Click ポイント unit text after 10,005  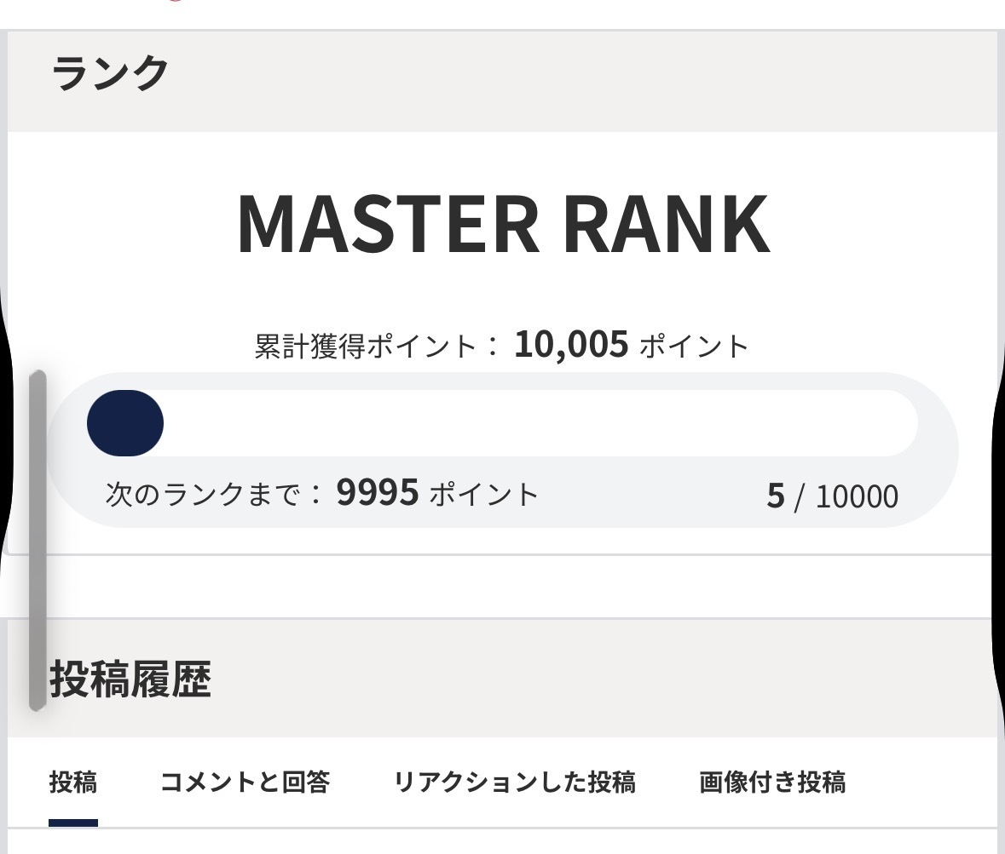click(693, 347)
